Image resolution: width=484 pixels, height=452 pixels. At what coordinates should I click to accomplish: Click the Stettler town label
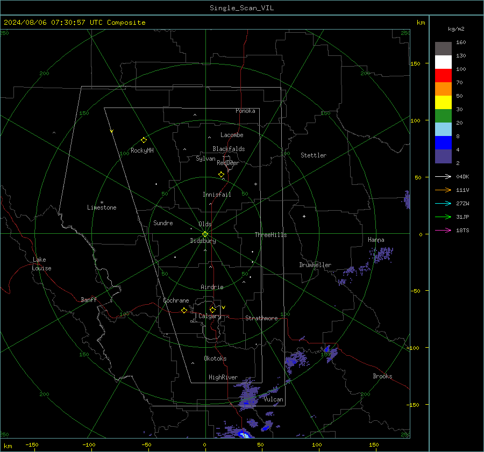[314, 155]
